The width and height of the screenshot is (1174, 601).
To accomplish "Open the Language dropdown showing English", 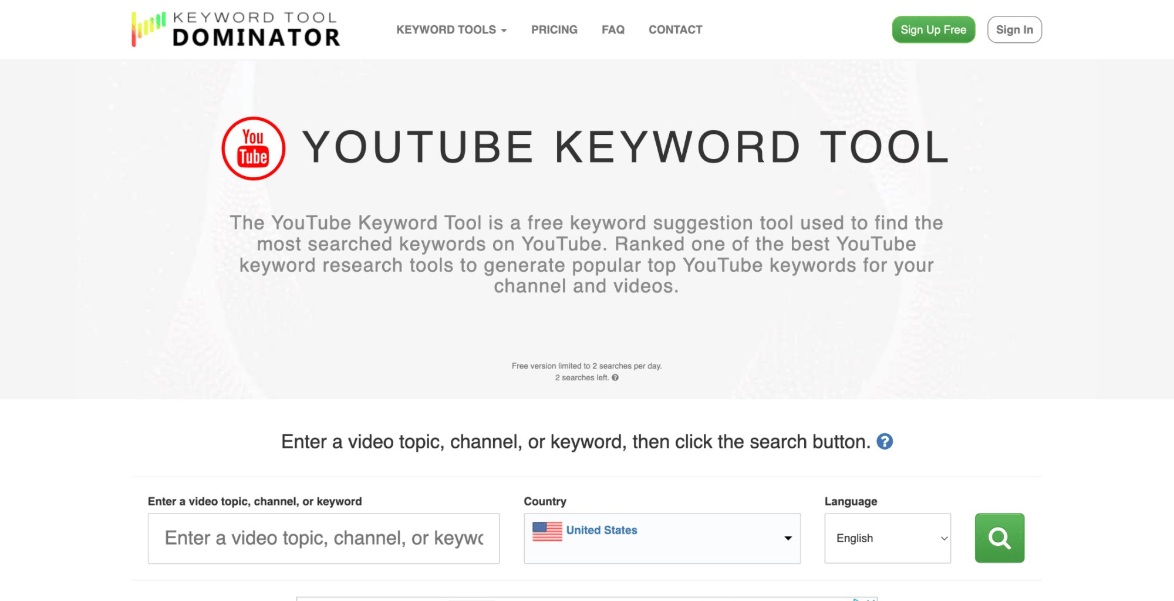I will click(888, 538).
